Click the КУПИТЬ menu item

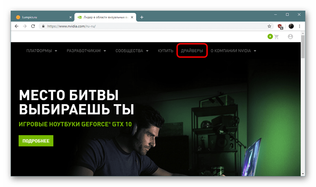[x=165, y=51]
